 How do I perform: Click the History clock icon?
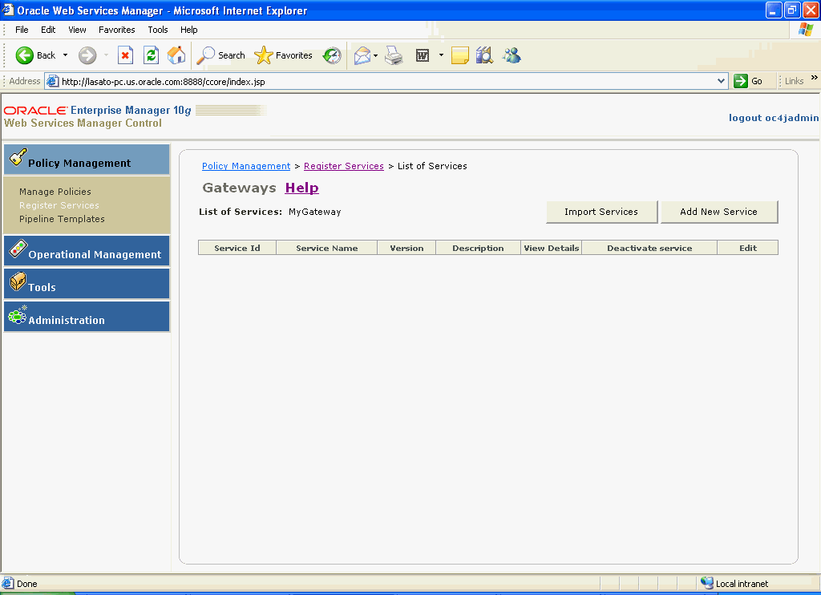[332, 55]
